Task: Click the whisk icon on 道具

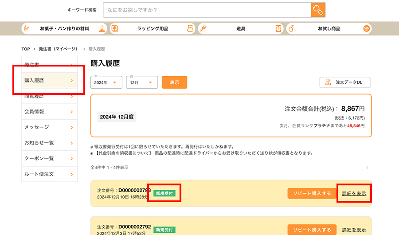Action: pos(203,28)
